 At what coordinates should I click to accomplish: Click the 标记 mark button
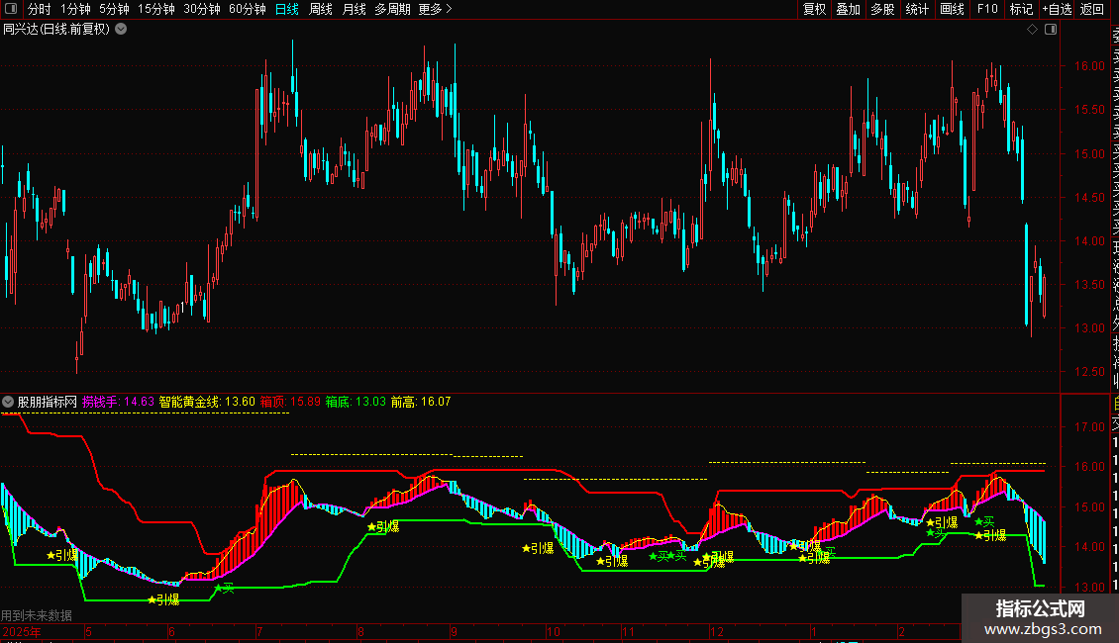pyautogui.click(x=1021, y=9)
